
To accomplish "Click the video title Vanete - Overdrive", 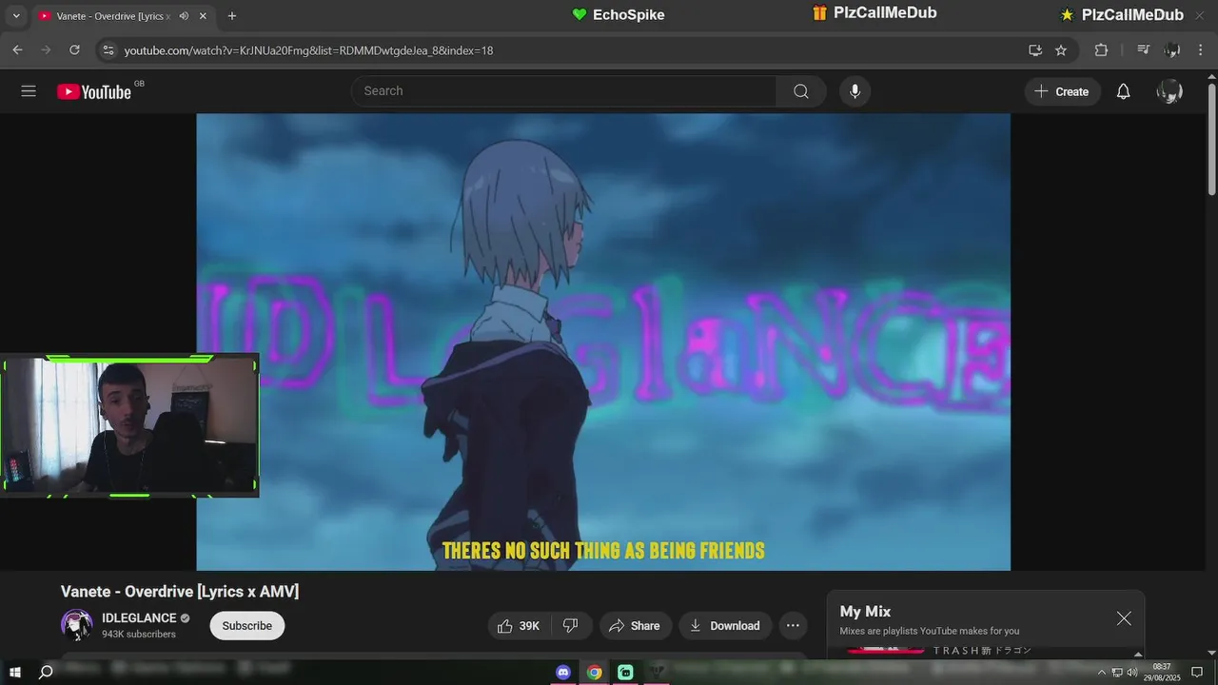I will pyautogui.click(x=180, y=592).
